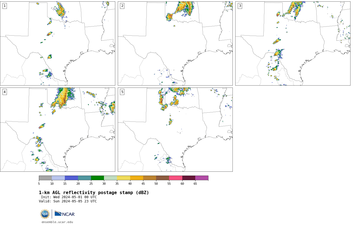This screenshot has width=353, height=225.
Task: Select the gray 5-10 dBZ color swatch
Action: click(x=45, y=178)
